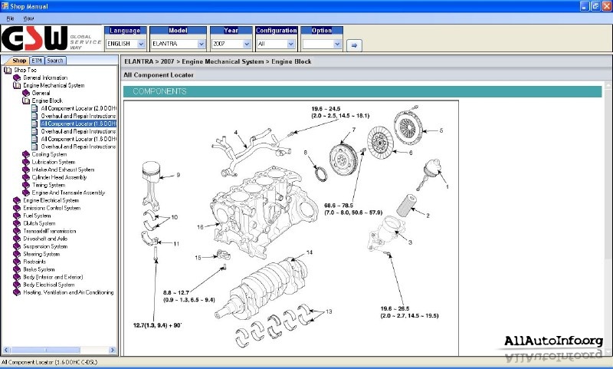Click the Restraints book icon
The width and height of the screenshot is (613, 369).
pos(17,262)
